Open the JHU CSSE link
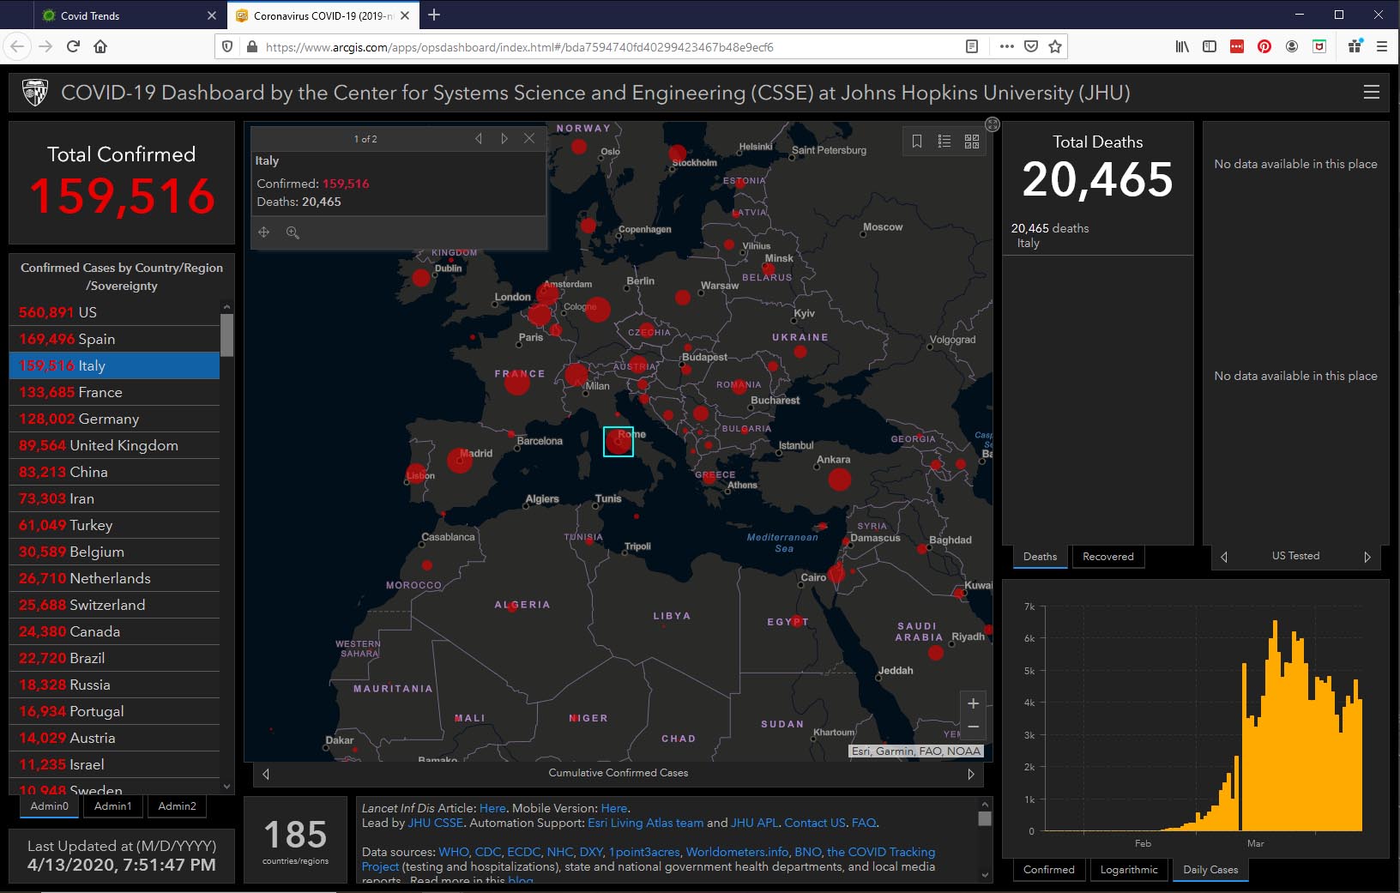The height and width of the screenshot is (893, 1400). 435,823
